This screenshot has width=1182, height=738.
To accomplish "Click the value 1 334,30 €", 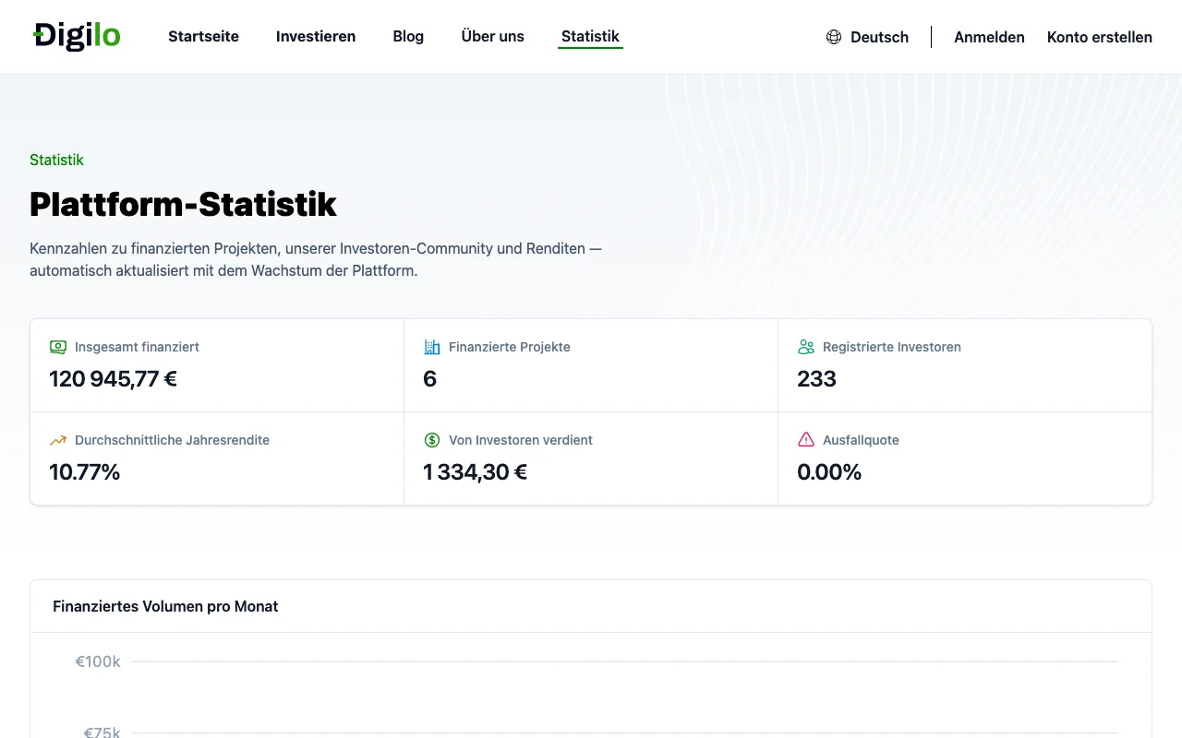I will (475, 471).
